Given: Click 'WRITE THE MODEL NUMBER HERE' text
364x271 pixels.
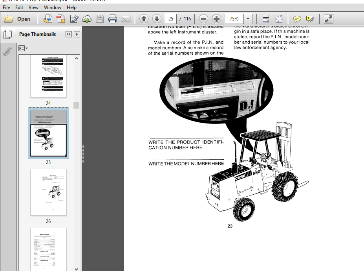Looking at the screenshot, I should coord(186,164).
